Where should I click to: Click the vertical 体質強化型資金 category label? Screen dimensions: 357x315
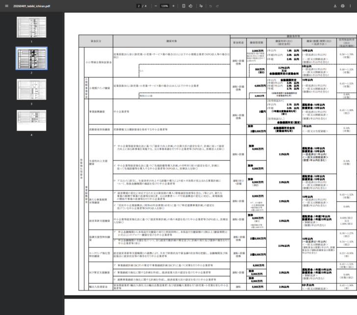[x=81, y=169]
